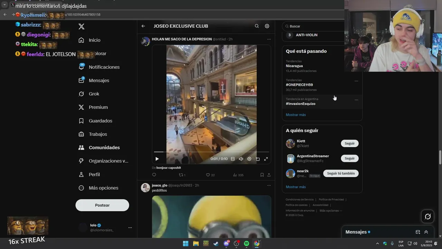Open Condiciones de Servicio link
The height and width of the screenshot is (249, 442).
pyautogui.click(x=300, y=200)
